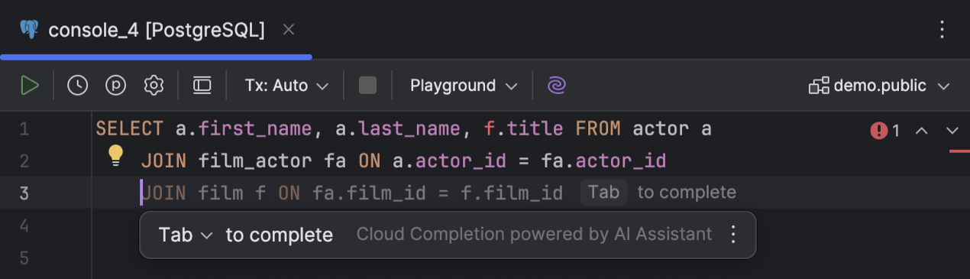Expand the Playground session mode dropdown
The image size is (970, 279).
[x=464, y=85]
